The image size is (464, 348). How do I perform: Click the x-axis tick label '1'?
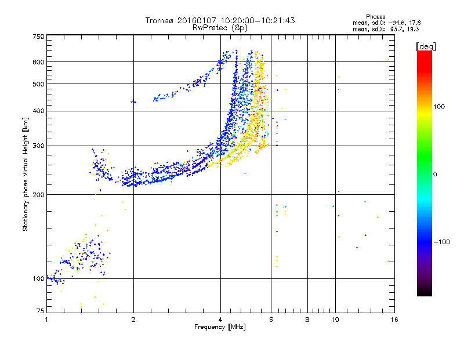point(46,320)
